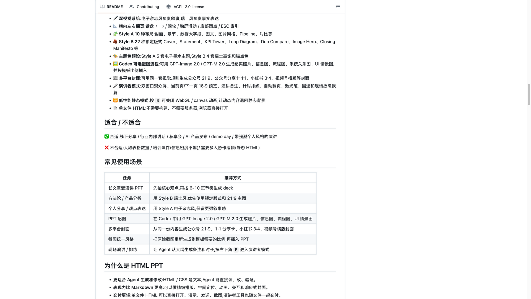Select the 现场演讲 / 排练 table cell
The height and width of the screenshot is (299, 531).
[x=127, y=249]
